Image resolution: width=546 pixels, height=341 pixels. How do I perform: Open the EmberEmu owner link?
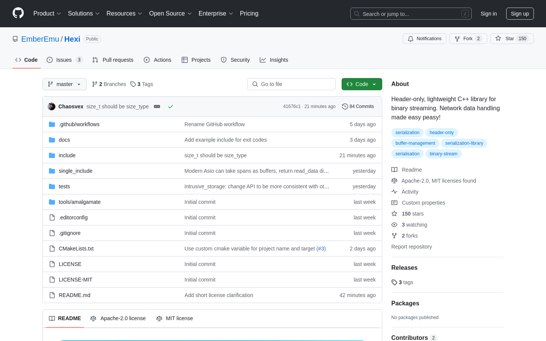point(40,39)
